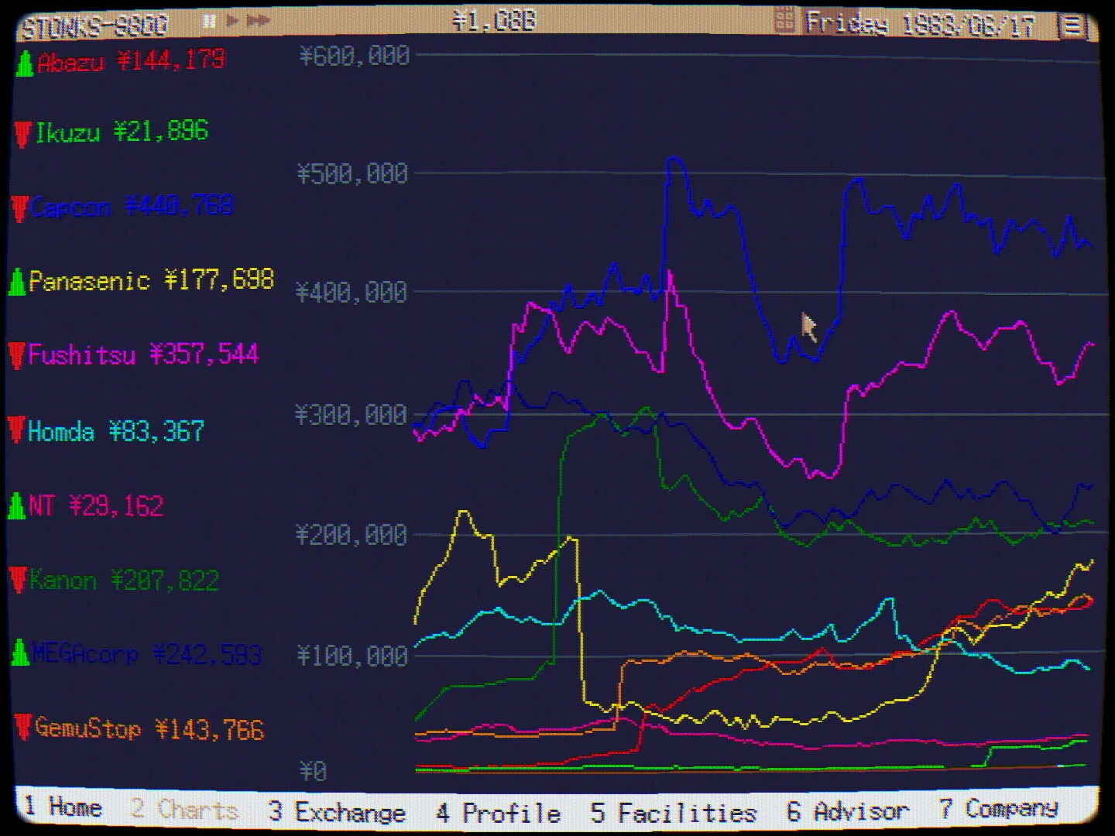Screen dimensions: 1115x836
Task: Open the 7 Company tab
Action: (998, 809)
